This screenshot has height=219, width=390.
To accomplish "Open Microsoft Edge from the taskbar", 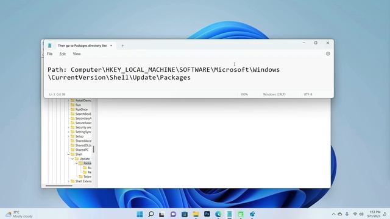I will coord(218,214).
